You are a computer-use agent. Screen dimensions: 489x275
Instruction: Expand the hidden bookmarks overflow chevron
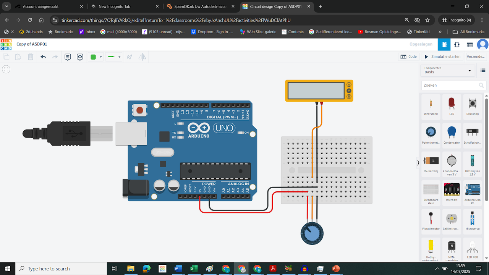[440, 32]
